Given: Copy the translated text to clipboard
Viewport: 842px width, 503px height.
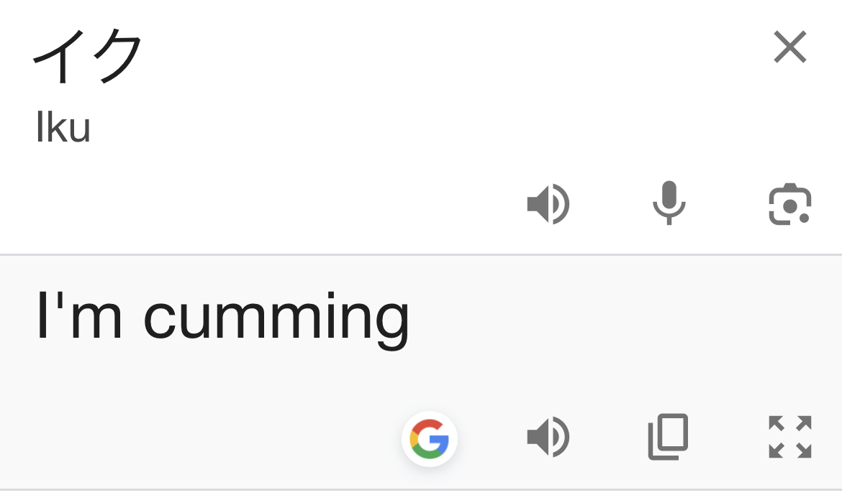Looking at the screenshot, I should 668,436.
